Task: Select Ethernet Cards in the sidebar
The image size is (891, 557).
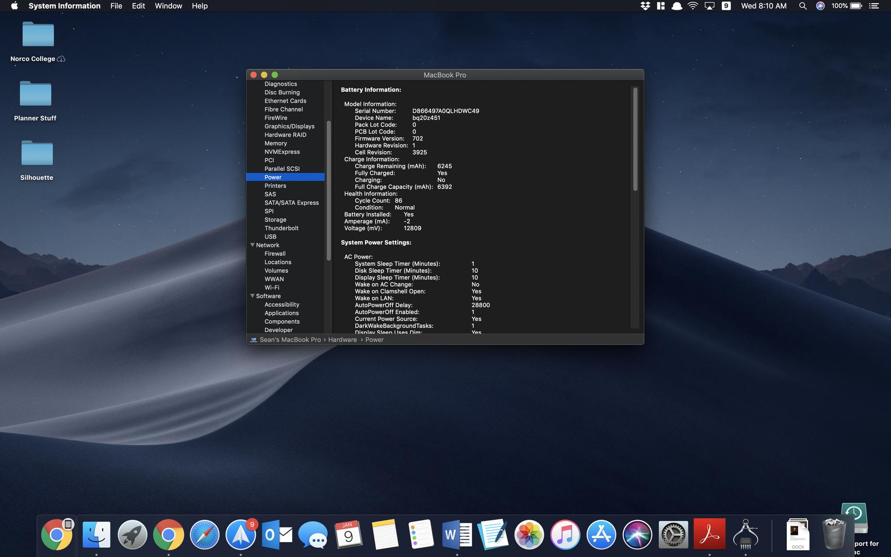Action: [x=285, y=101]
